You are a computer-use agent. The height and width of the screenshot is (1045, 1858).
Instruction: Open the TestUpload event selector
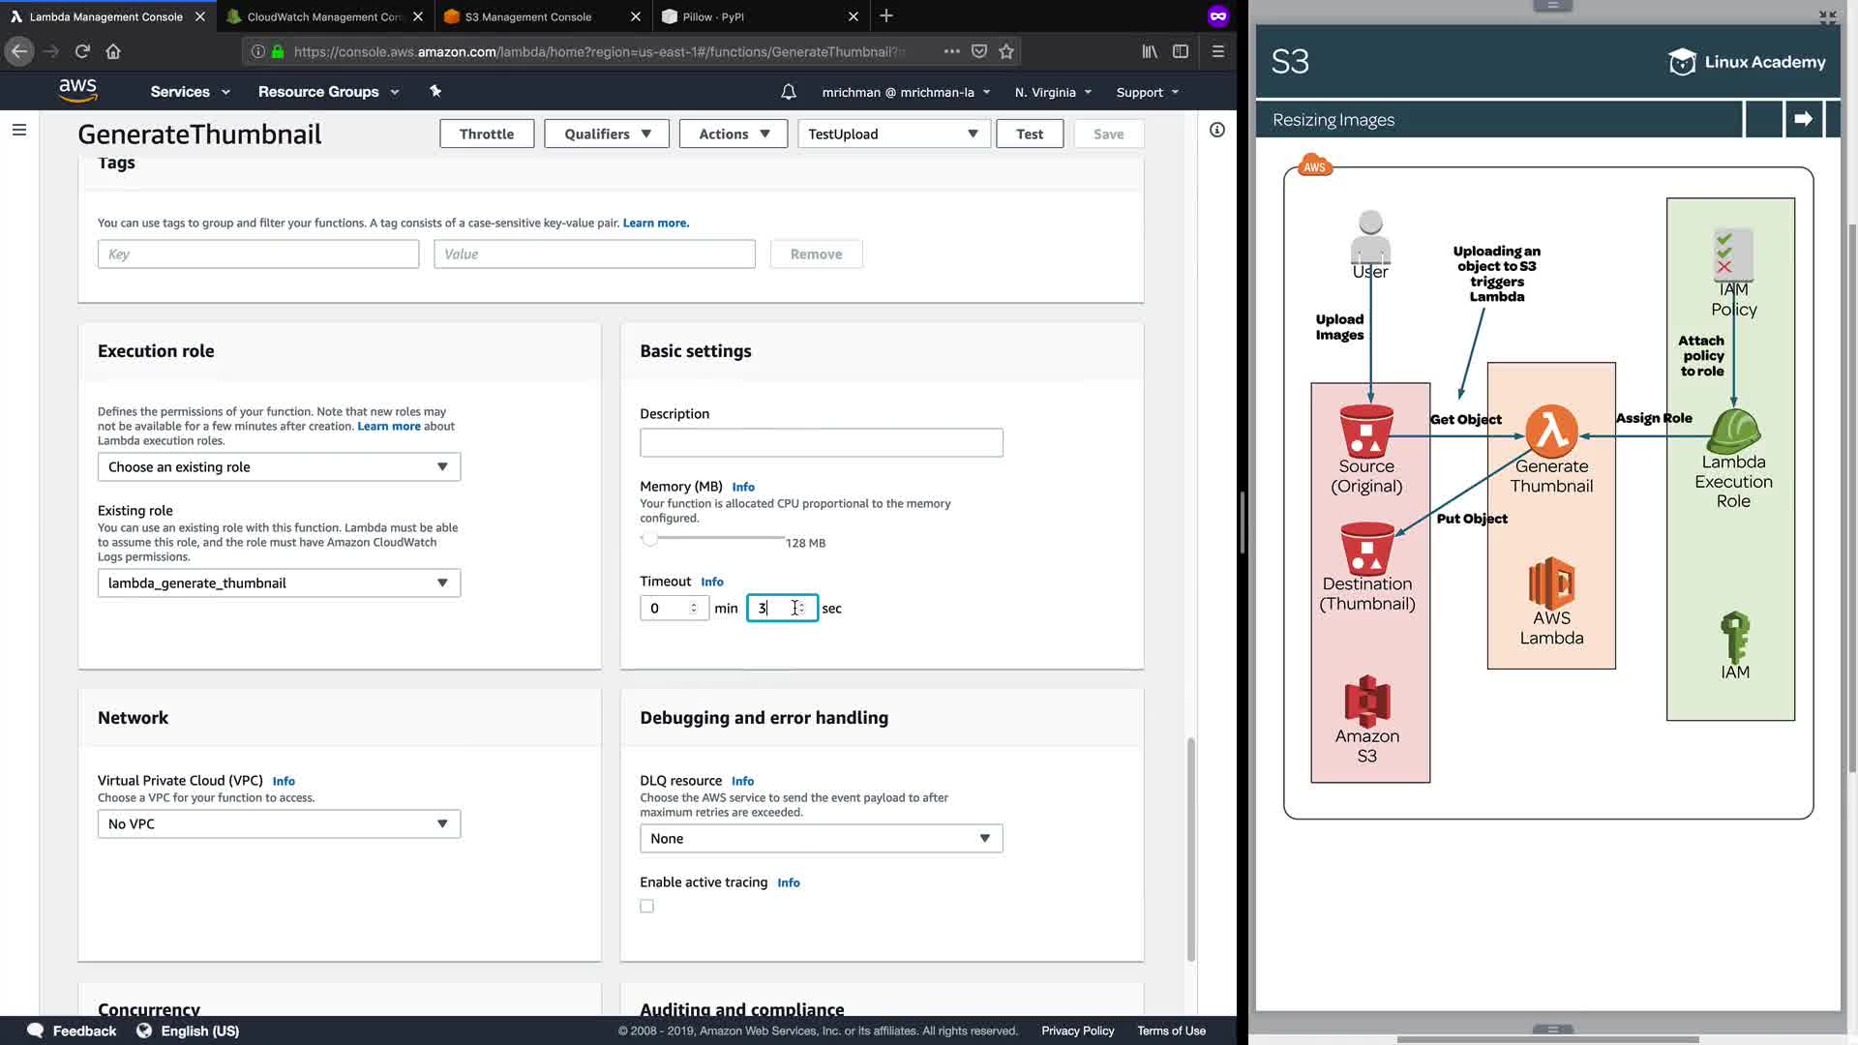point(893,134)
